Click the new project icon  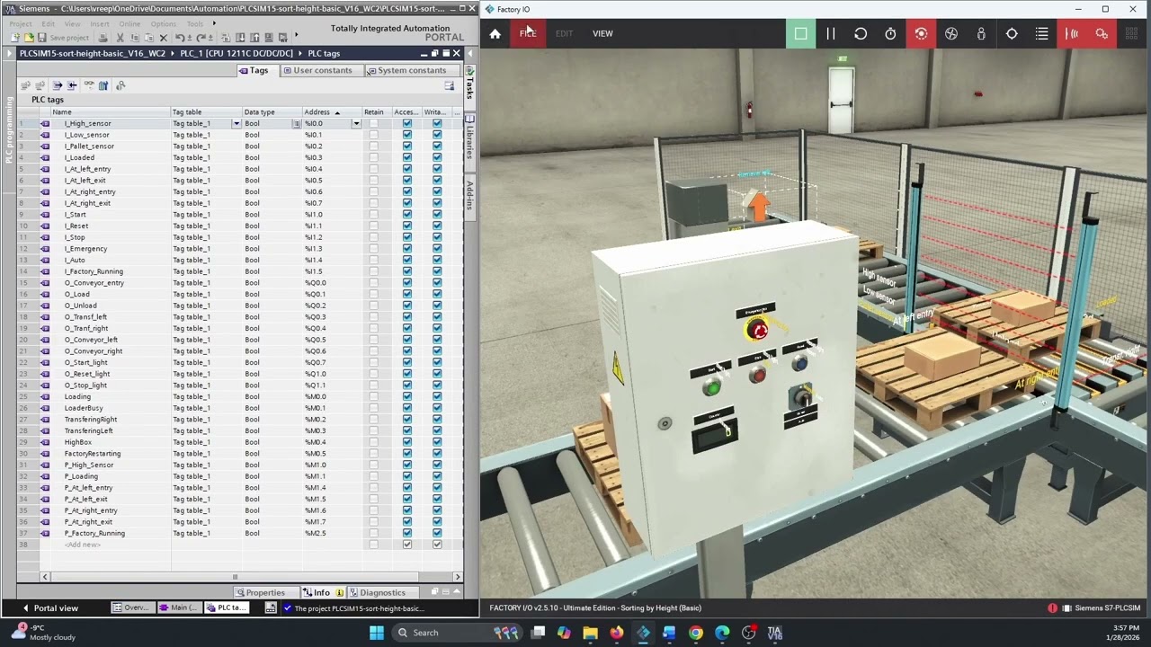15,38
